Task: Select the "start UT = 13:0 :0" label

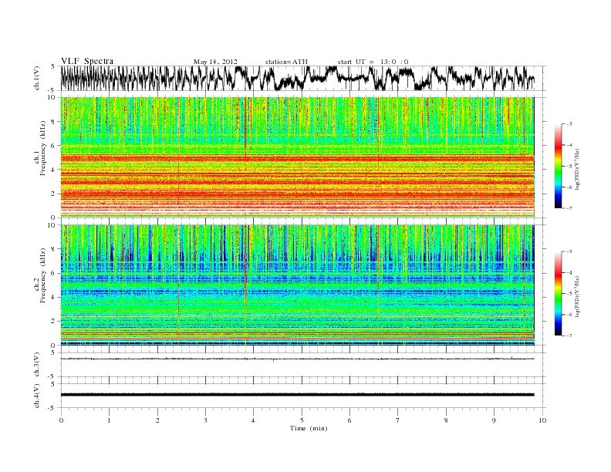Action: click(373, 62)
